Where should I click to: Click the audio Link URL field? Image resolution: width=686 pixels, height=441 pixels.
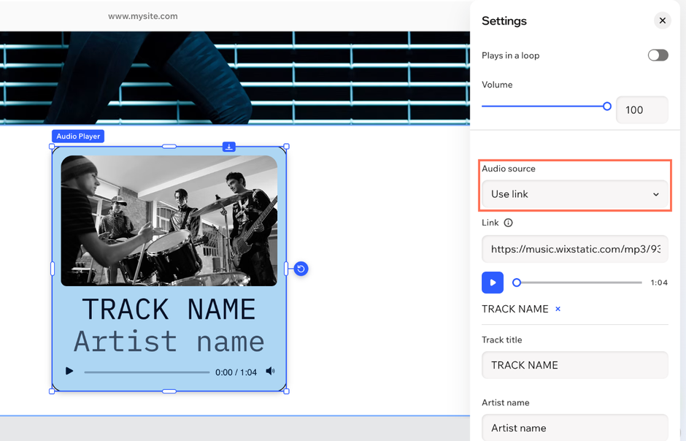tap(575, 249)
